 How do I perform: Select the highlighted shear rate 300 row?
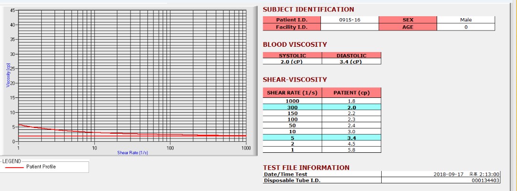click(322, 107)
